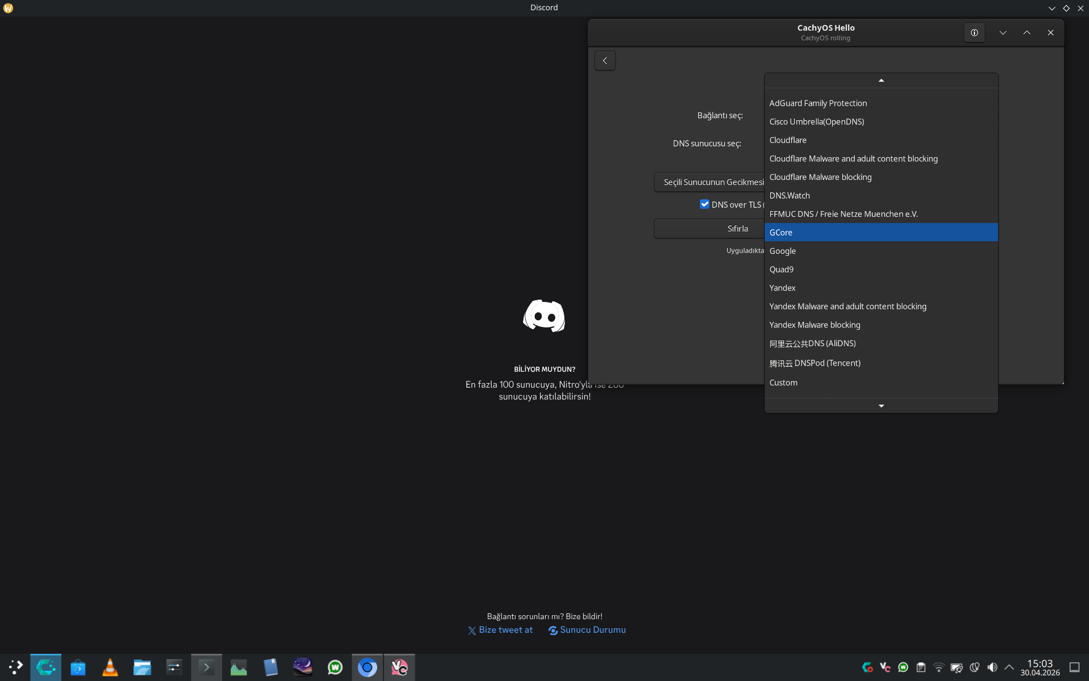Viewport: 1089px width, 681px height.
Task: Select the Custom DNS option
Action: click(x=881, y=382)
